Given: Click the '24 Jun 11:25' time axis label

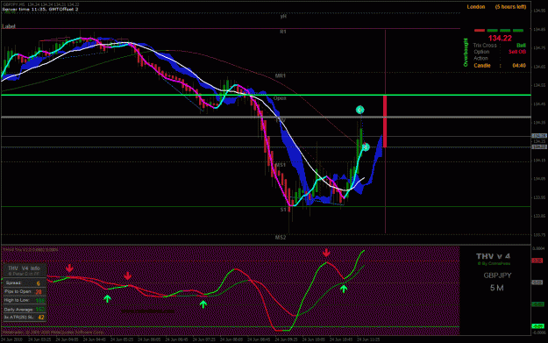Looking at the screenshot, I should (x=369, y=339).
